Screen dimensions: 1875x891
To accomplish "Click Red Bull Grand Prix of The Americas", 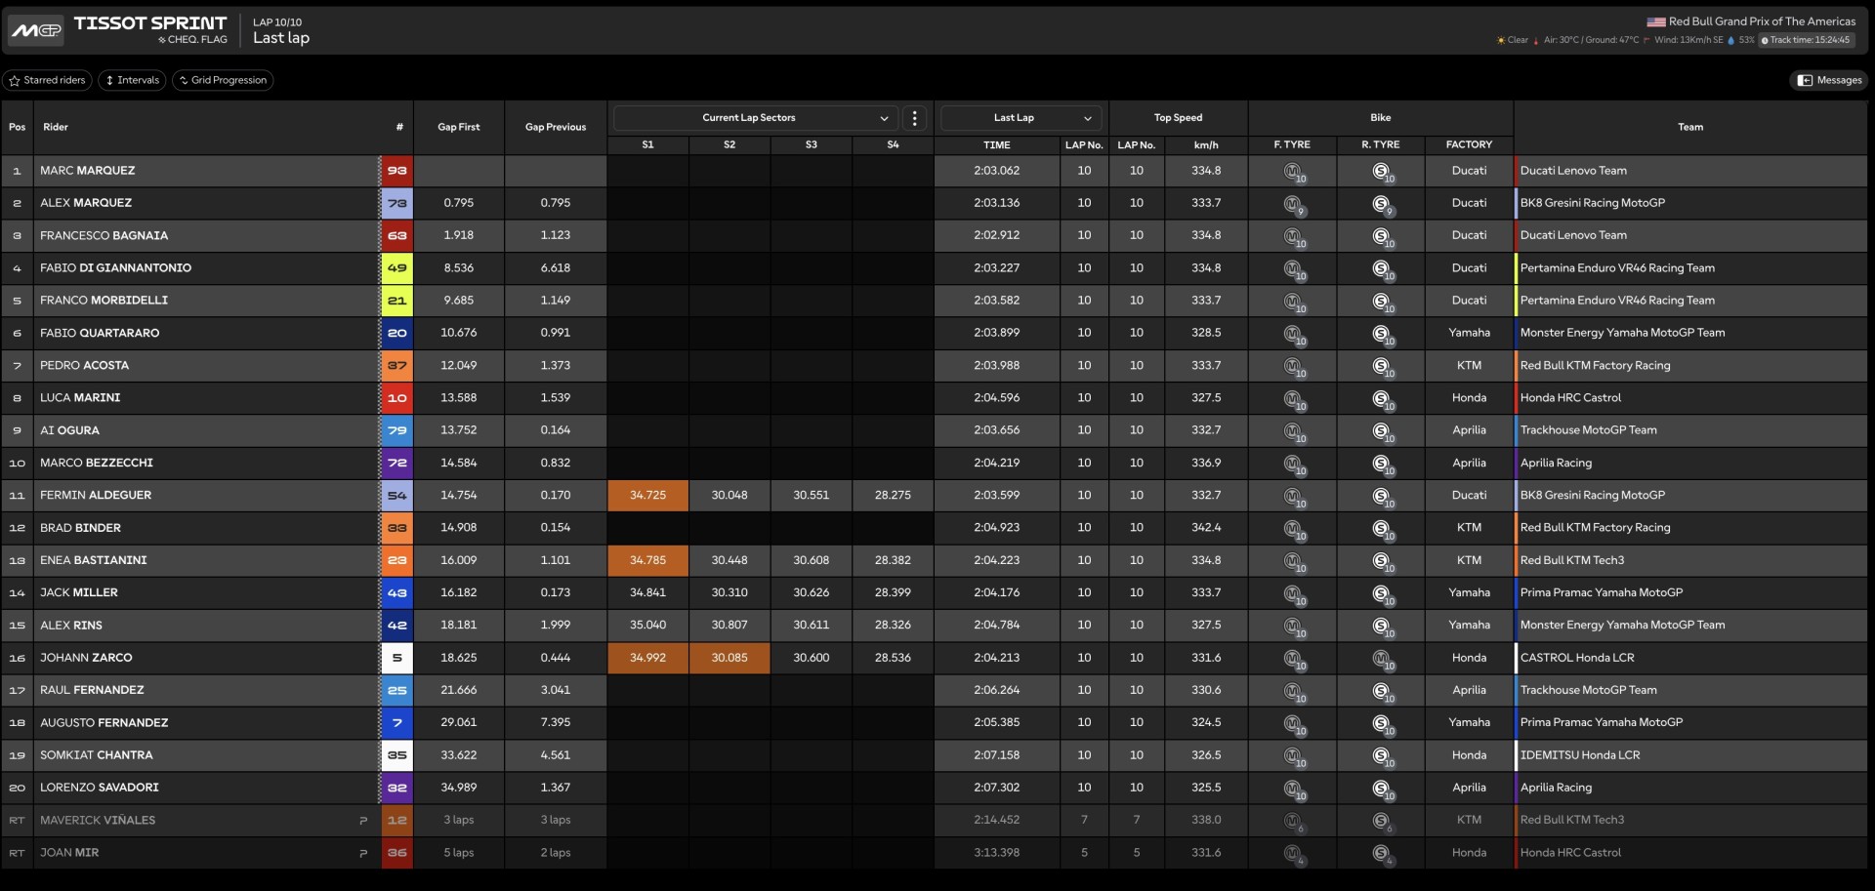I will (x=1762, y=21).
